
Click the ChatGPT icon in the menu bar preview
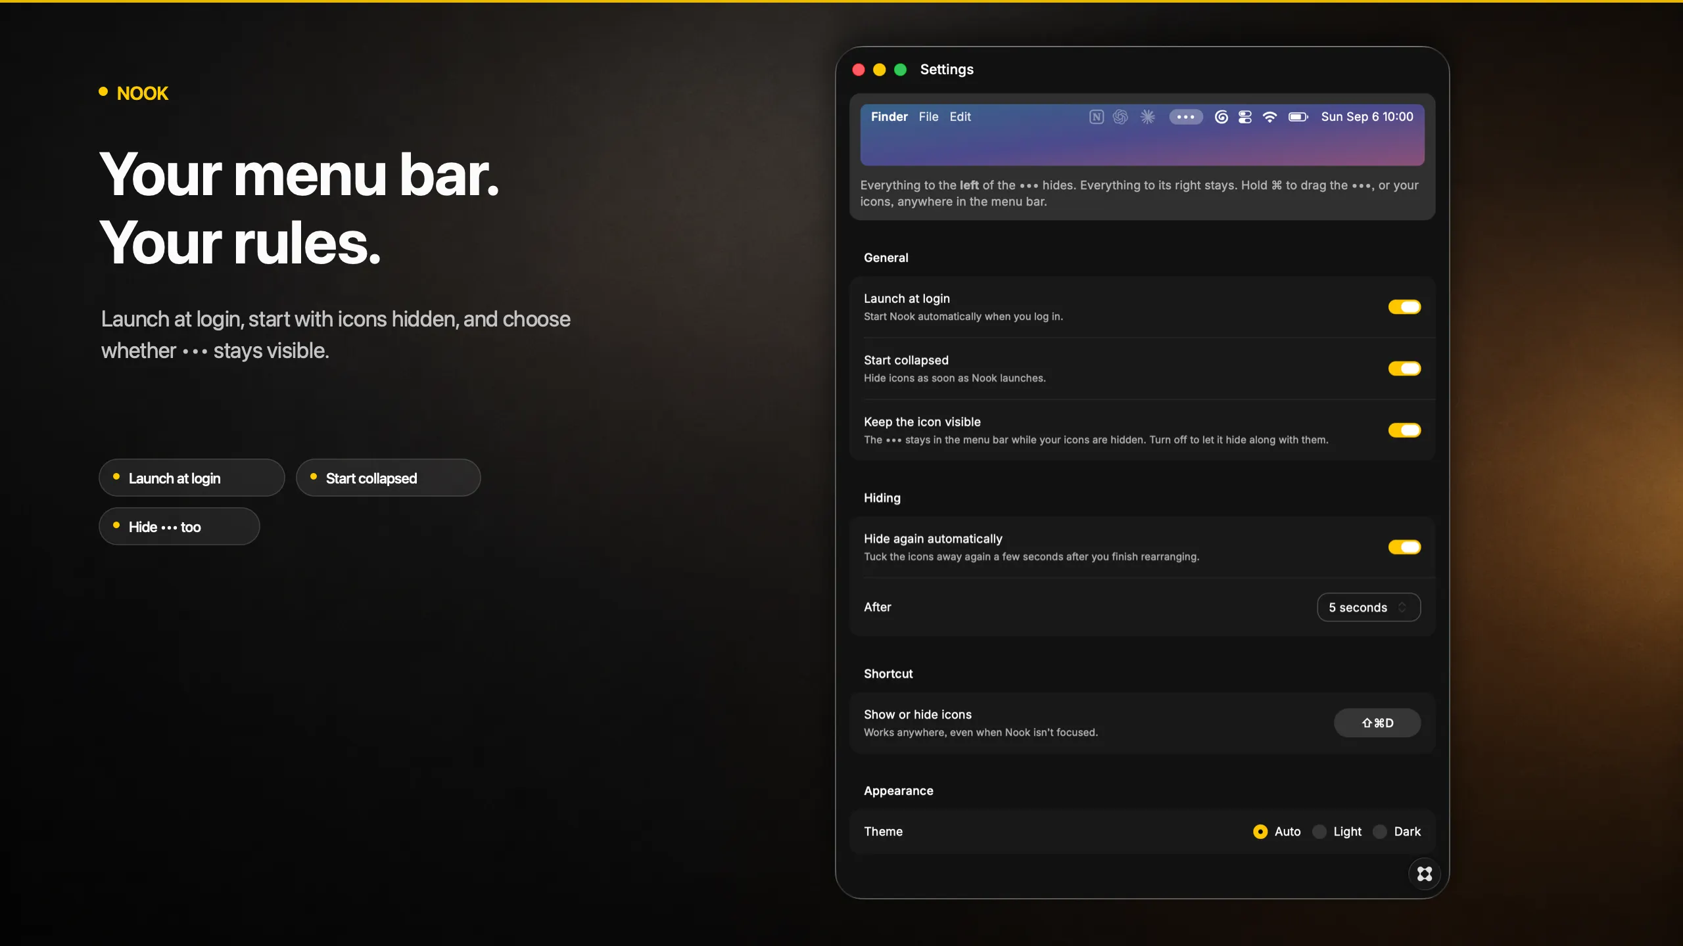(1120, 117)
